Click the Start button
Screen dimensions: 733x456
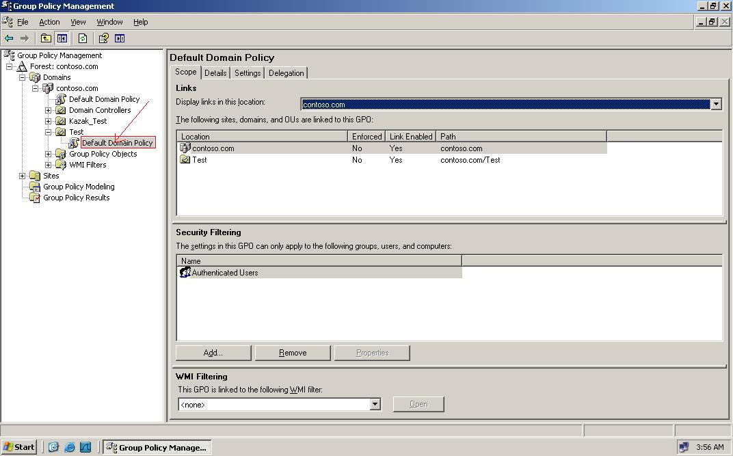(19, 447)
